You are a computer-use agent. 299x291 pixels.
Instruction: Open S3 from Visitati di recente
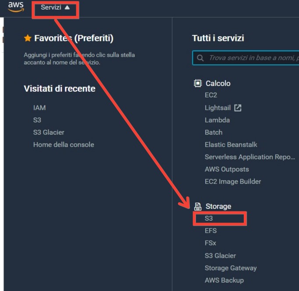click(37, 120)
